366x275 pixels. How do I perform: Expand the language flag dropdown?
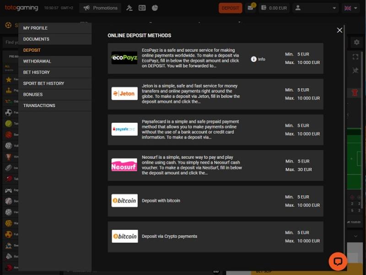(x=351, y=8)
